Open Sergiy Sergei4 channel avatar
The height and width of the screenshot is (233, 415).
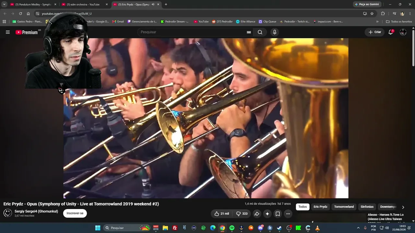[8, 213]
